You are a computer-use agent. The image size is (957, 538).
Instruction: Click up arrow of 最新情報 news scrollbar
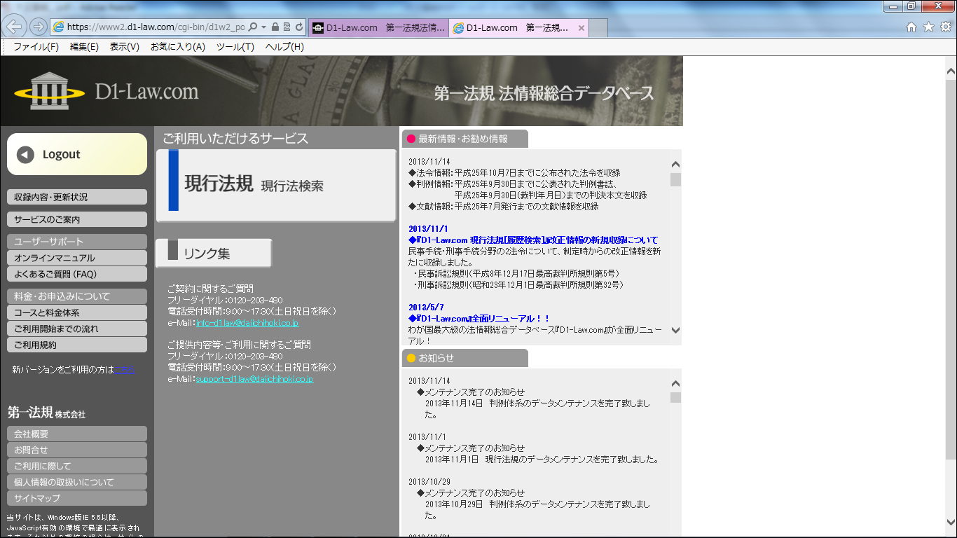(675, 165)
